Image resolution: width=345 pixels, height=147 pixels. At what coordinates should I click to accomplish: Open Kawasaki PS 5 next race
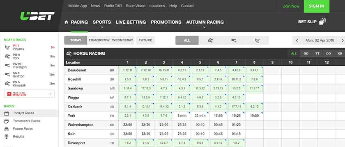pos(30,84)
